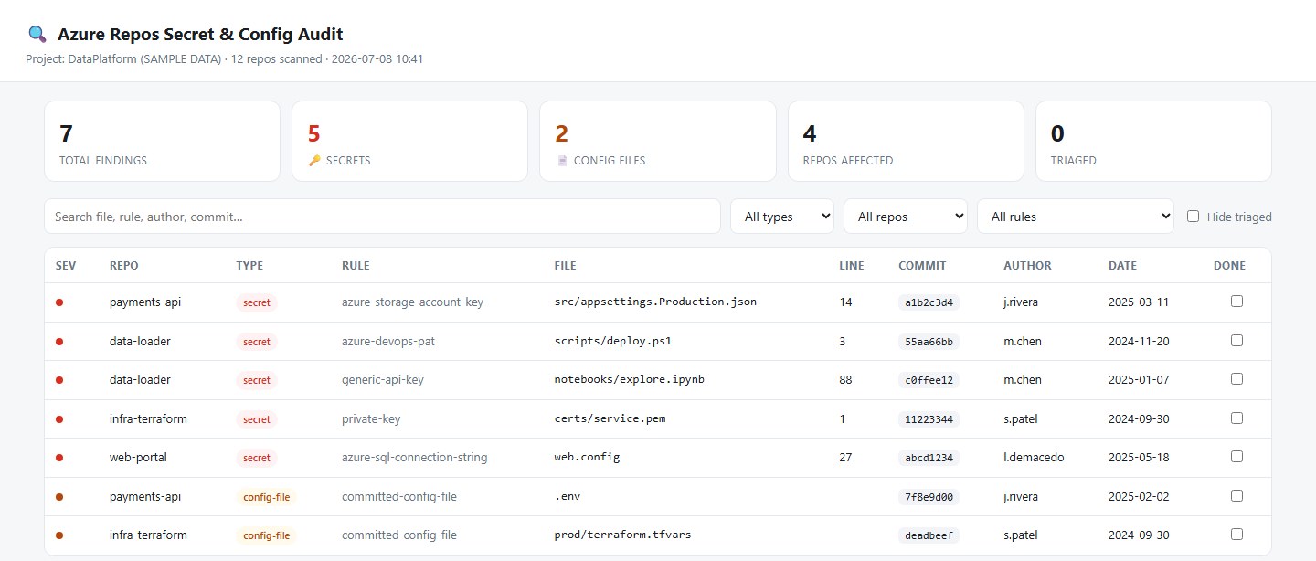Screen dimensions: 1316x561
Task: Click severity dot for prod/terraform.tfvars row
Action: [59, 535]
